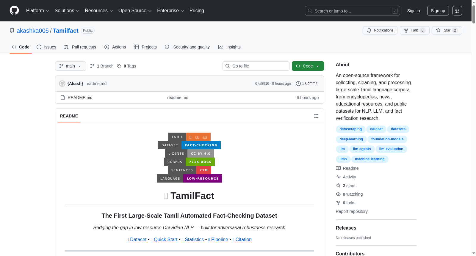Select the dataset topic tag

pos(376,129)
